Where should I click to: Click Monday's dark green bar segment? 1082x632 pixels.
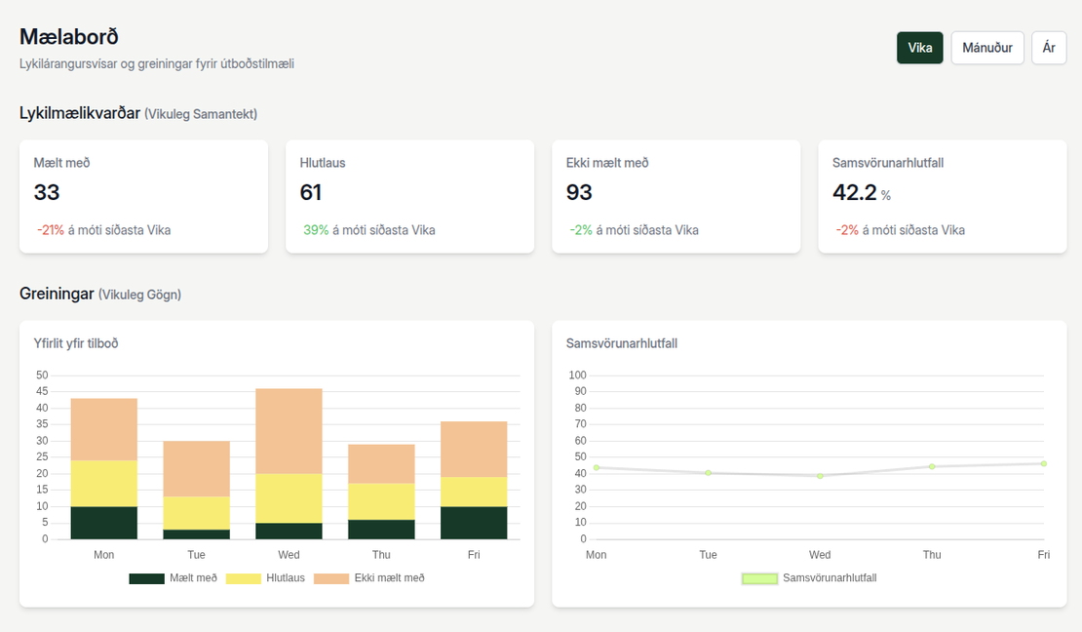(104, 523)
